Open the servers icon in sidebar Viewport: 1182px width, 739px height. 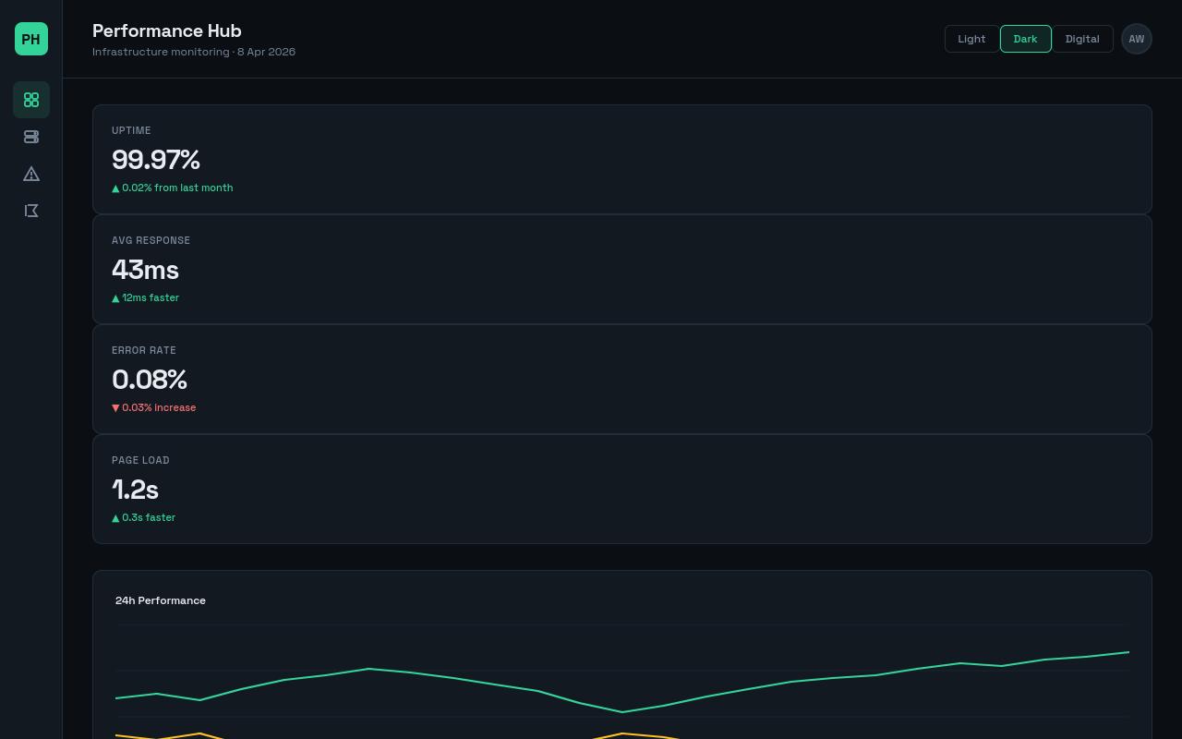tap(31, 137)
